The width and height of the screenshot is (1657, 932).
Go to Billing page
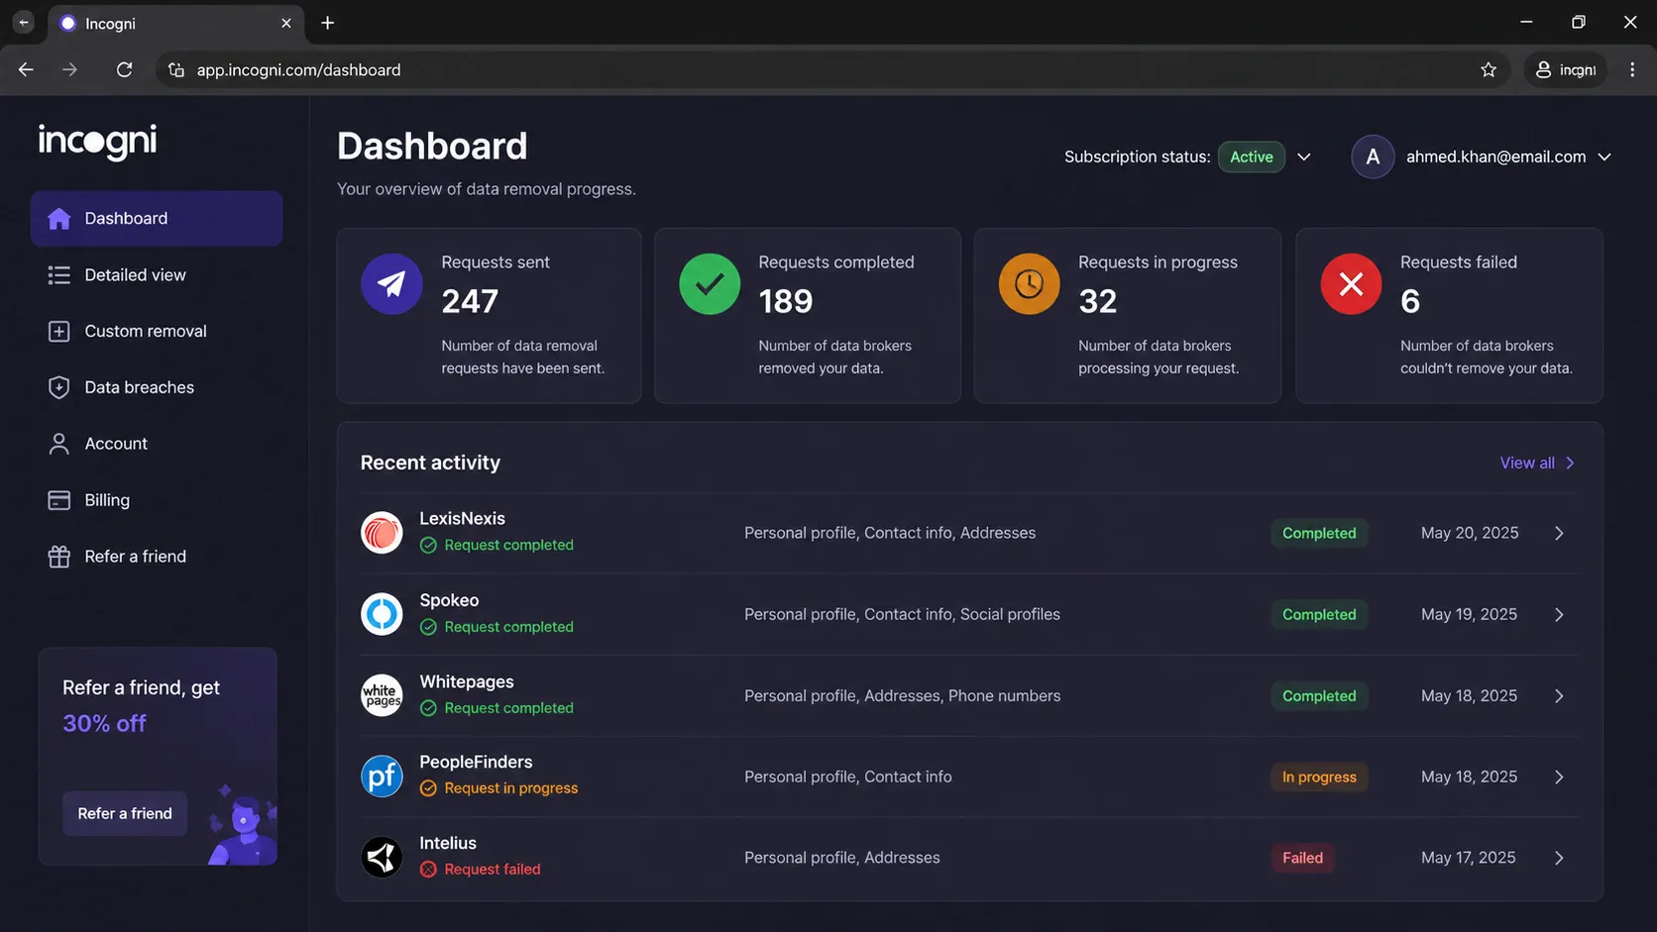157,500
